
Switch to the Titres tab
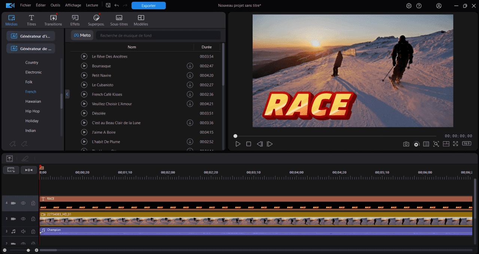(x=31, y=20)
